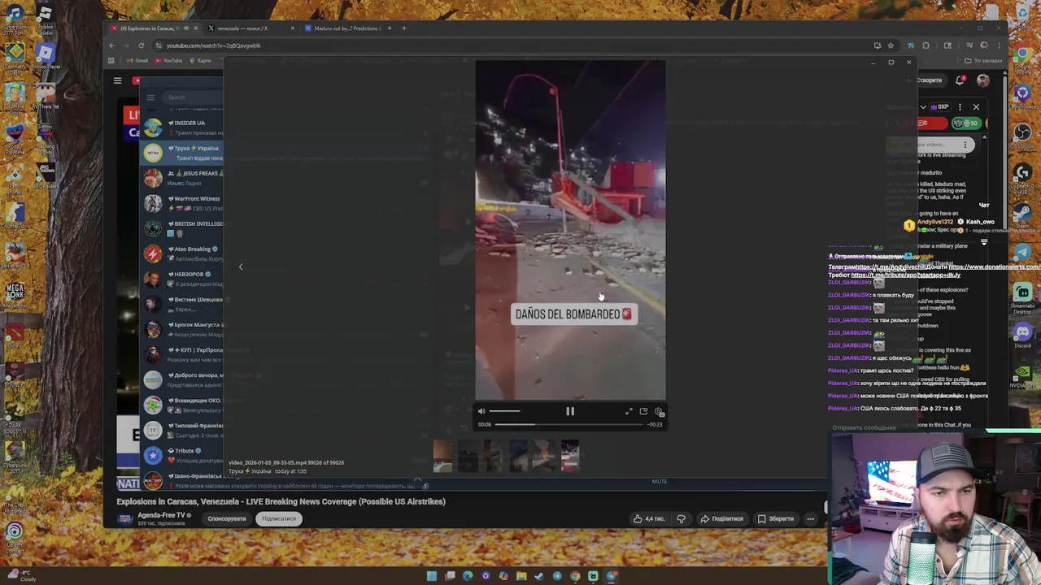Viewport: 1041px width, 585px height.
Task: Click MUTE at the Telegram channel bottom
Action: (x=660, y=482)
